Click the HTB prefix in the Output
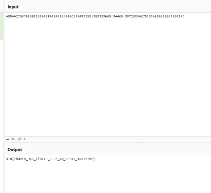Screen dimensions: 211x193 coord(9,159)
